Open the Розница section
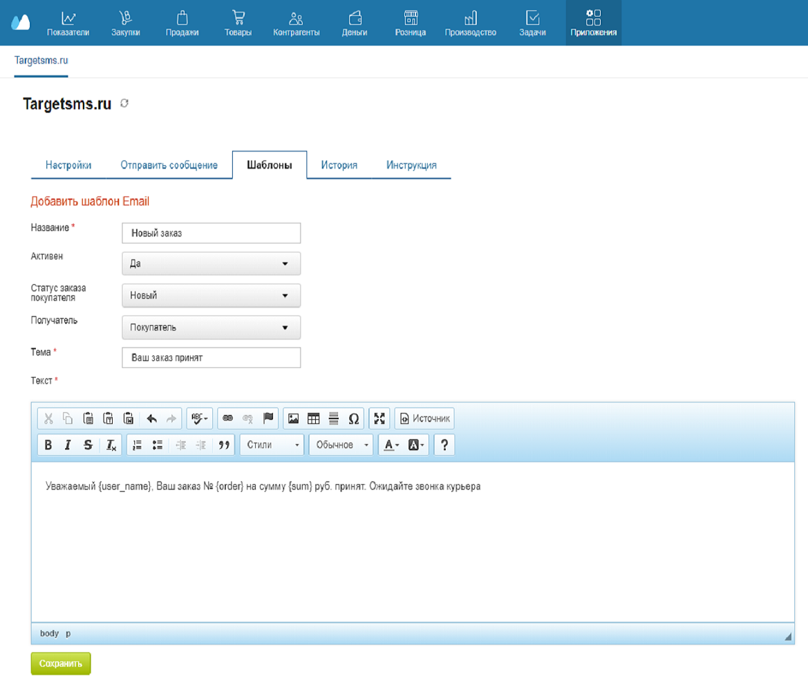 411,23
